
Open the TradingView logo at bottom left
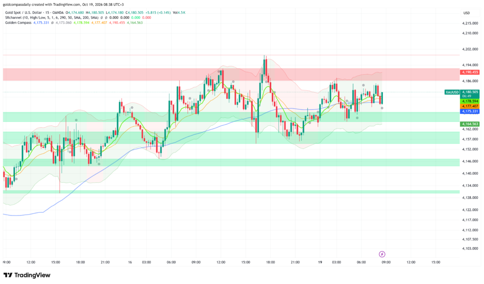pyautogui.click(x=27, y=275)
